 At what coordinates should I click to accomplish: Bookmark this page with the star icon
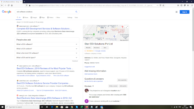(163, 5)
